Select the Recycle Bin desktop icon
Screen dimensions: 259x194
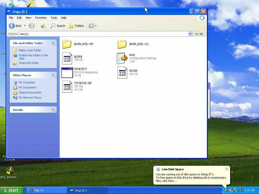pyautogui.click(x=10, y=4)
